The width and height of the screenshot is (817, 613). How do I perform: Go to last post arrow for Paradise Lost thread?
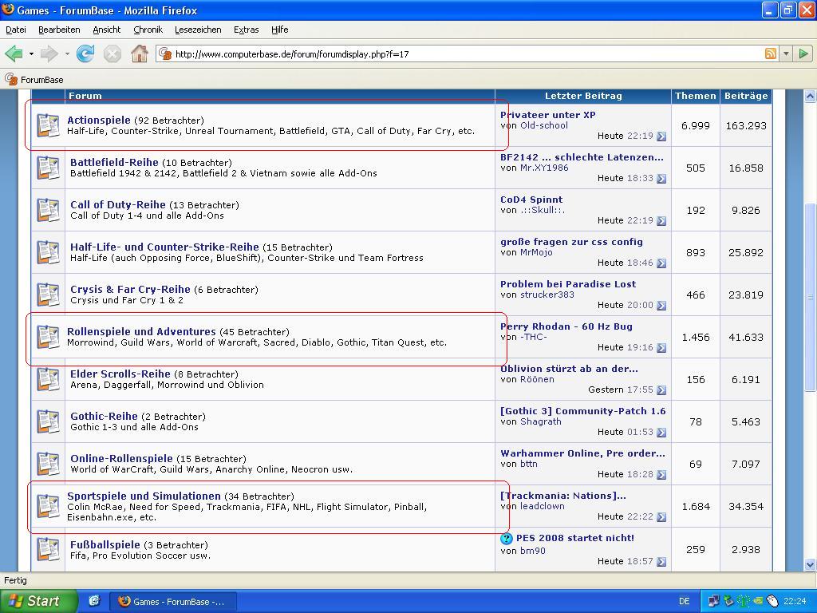[661, 305]
